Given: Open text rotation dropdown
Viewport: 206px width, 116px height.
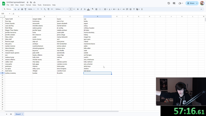Looking at the screenshot, I should pos(119,9).
